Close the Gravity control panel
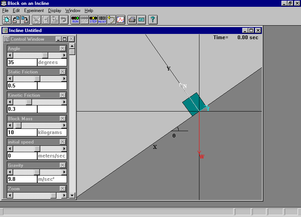Screen dimensions: 301x217 [x=63, y=165]
